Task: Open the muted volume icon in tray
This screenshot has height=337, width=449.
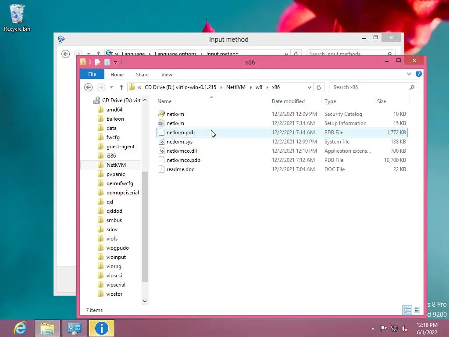Action: click(405, 328)
